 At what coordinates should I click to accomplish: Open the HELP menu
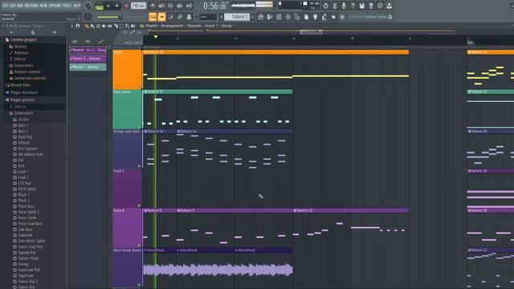point(77,6)
